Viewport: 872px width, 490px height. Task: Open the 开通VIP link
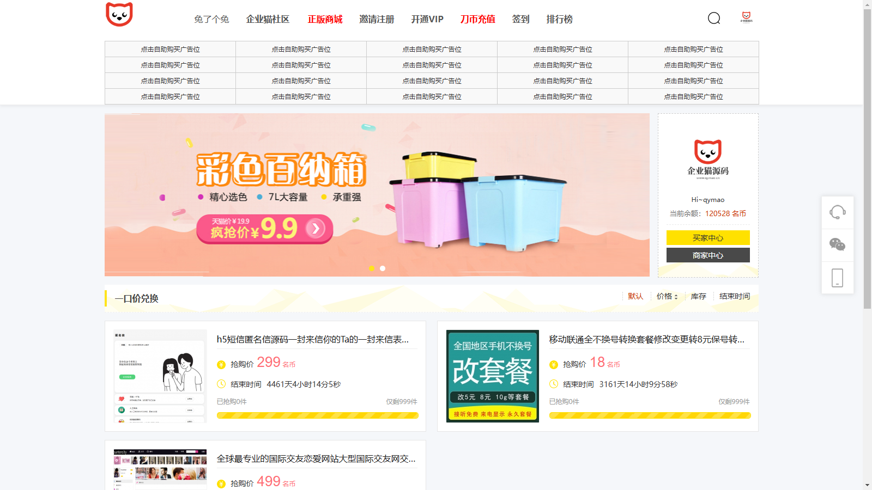(x=427, y=19)
